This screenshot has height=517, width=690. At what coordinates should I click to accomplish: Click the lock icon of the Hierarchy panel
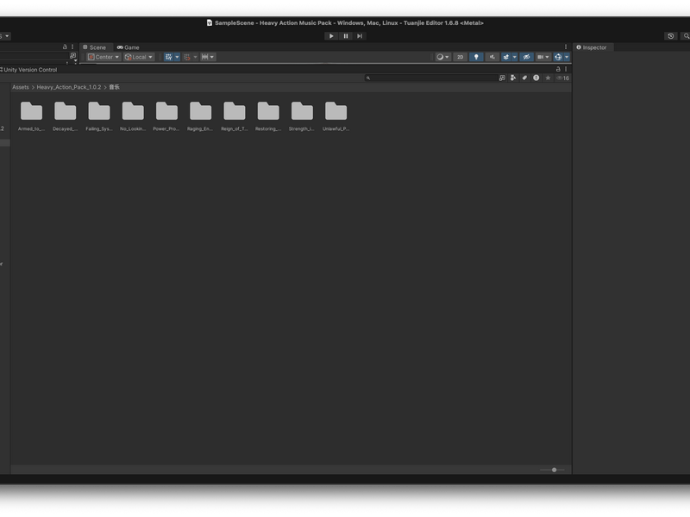click(65, 47)
